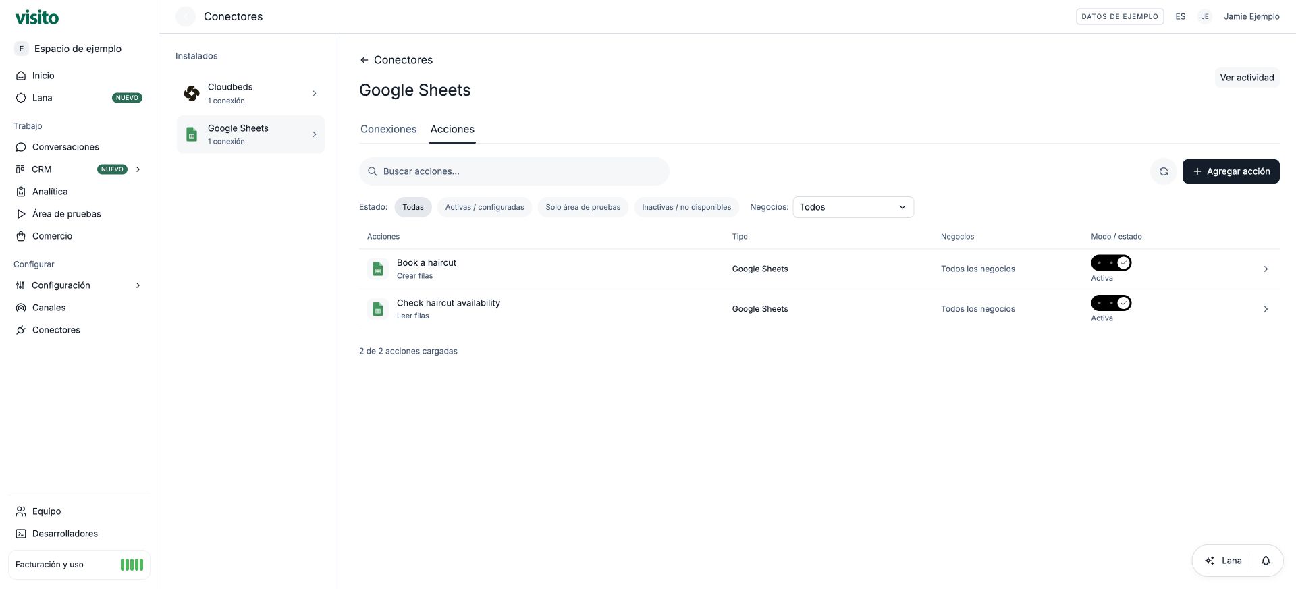Click Ver actividad button
This screenshot has height=589, width=1296.
[x=1247, y=78]
